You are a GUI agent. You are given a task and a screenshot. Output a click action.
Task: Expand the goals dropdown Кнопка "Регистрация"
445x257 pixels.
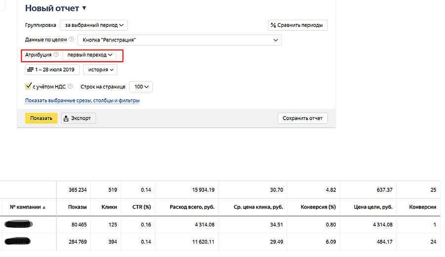click(x=179, y=40)
